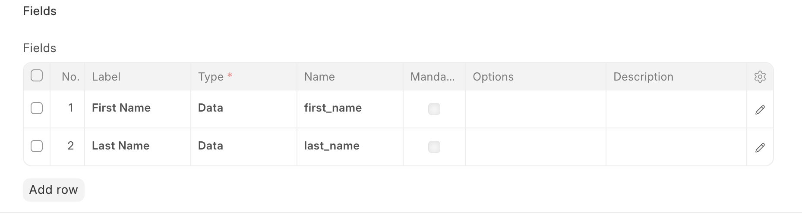Viewport: 802px width, 218px height.
Task: Click the Last Name label cell
Action: click(137, 146)
